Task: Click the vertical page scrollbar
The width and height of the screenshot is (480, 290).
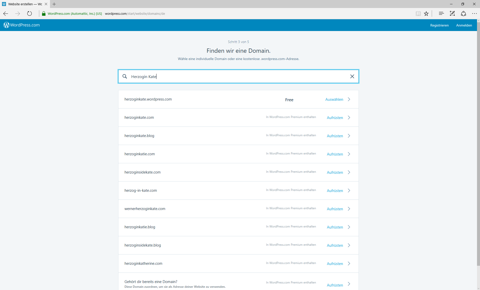Action: [x=478, y=144]
